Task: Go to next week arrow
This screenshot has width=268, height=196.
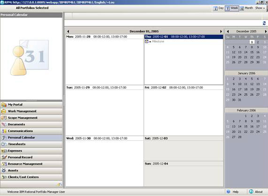Action: [221, 31]
